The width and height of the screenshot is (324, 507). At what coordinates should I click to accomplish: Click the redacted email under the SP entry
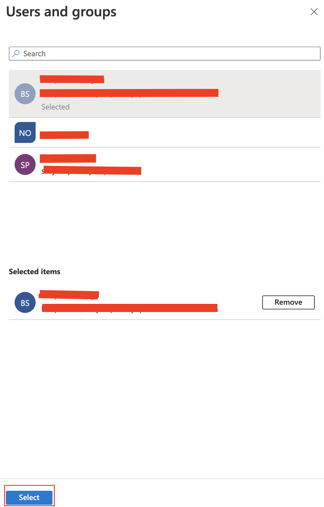pos(92,171)
